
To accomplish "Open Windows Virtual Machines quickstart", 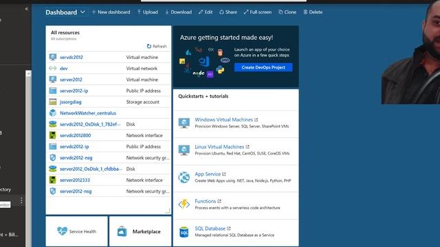I will coord(223,119).
